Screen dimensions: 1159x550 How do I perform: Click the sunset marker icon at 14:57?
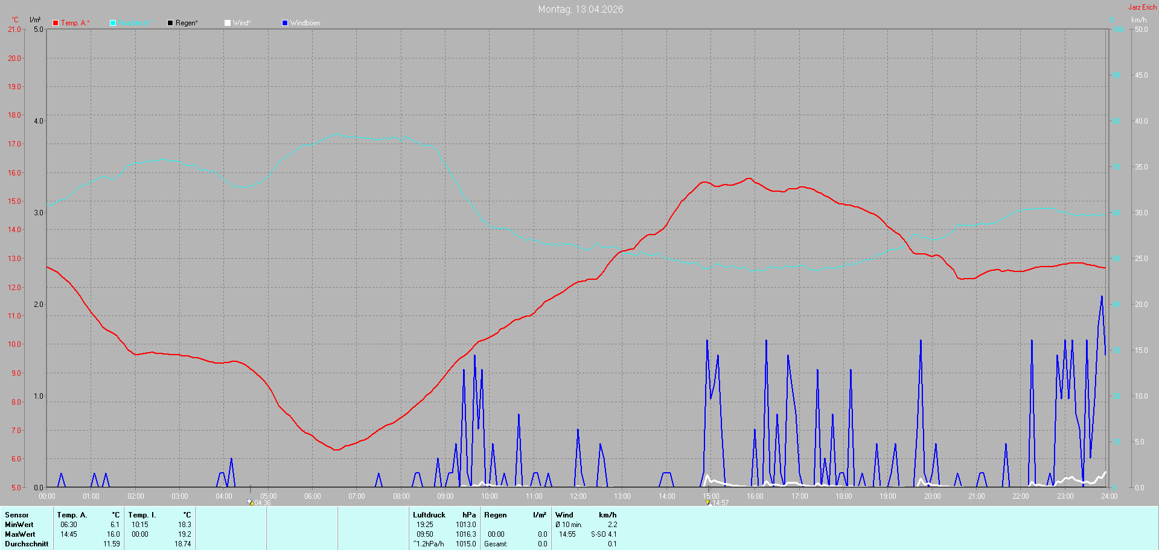(708, 502)
